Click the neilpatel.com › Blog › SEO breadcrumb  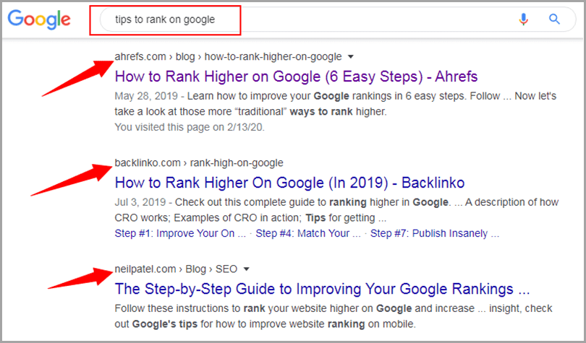click(176, 269)
